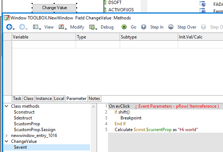The height and width of the screenshot is (152, 223).
Task: Open the View menu icon
Action: [36, 27]
